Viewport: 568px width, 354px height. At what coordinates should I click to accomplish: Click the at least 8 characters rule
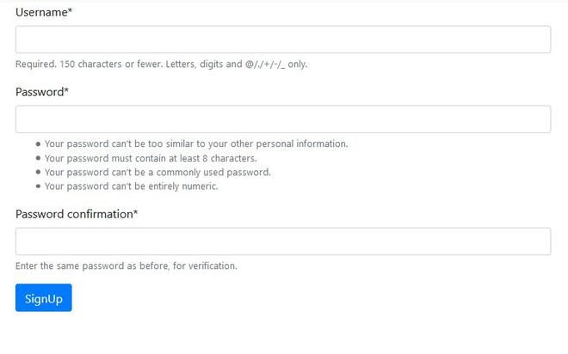151,158
